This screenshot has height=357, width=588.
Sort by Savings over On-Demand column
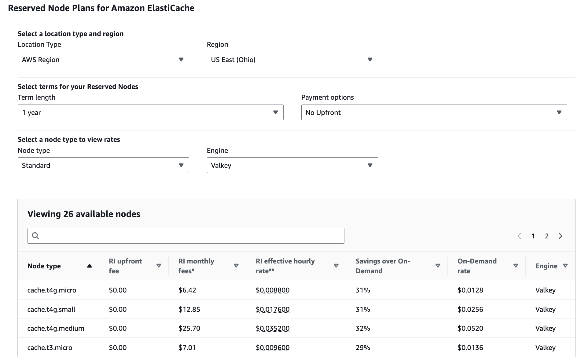438,266
